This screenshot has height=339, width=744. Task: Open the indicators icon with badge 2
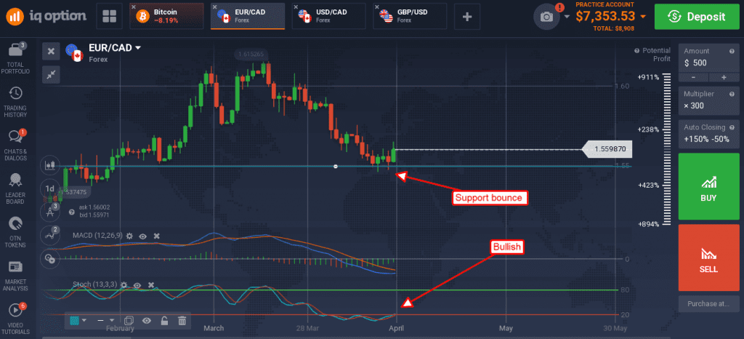tap(49, 234)
